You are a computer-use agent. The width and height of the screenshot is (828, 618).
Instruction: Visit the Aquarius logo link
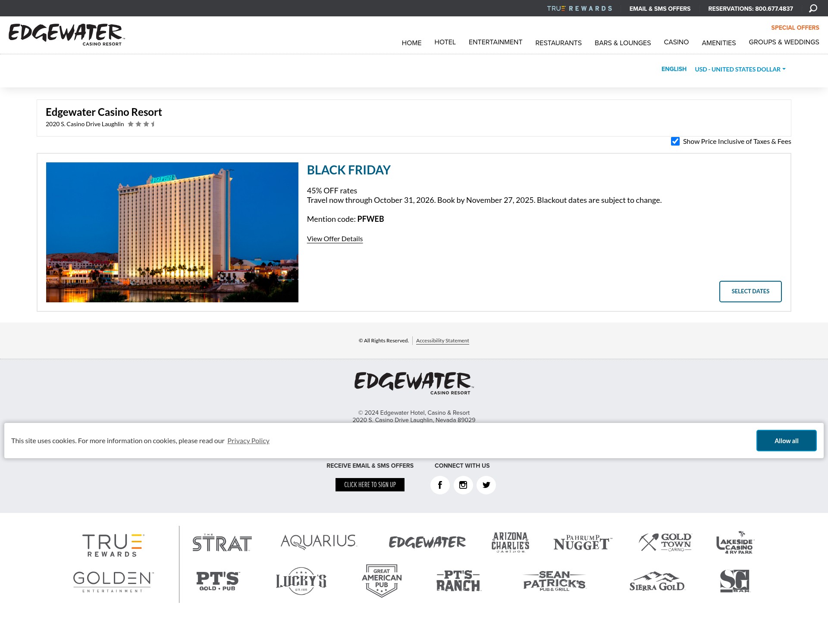(319, 542)
